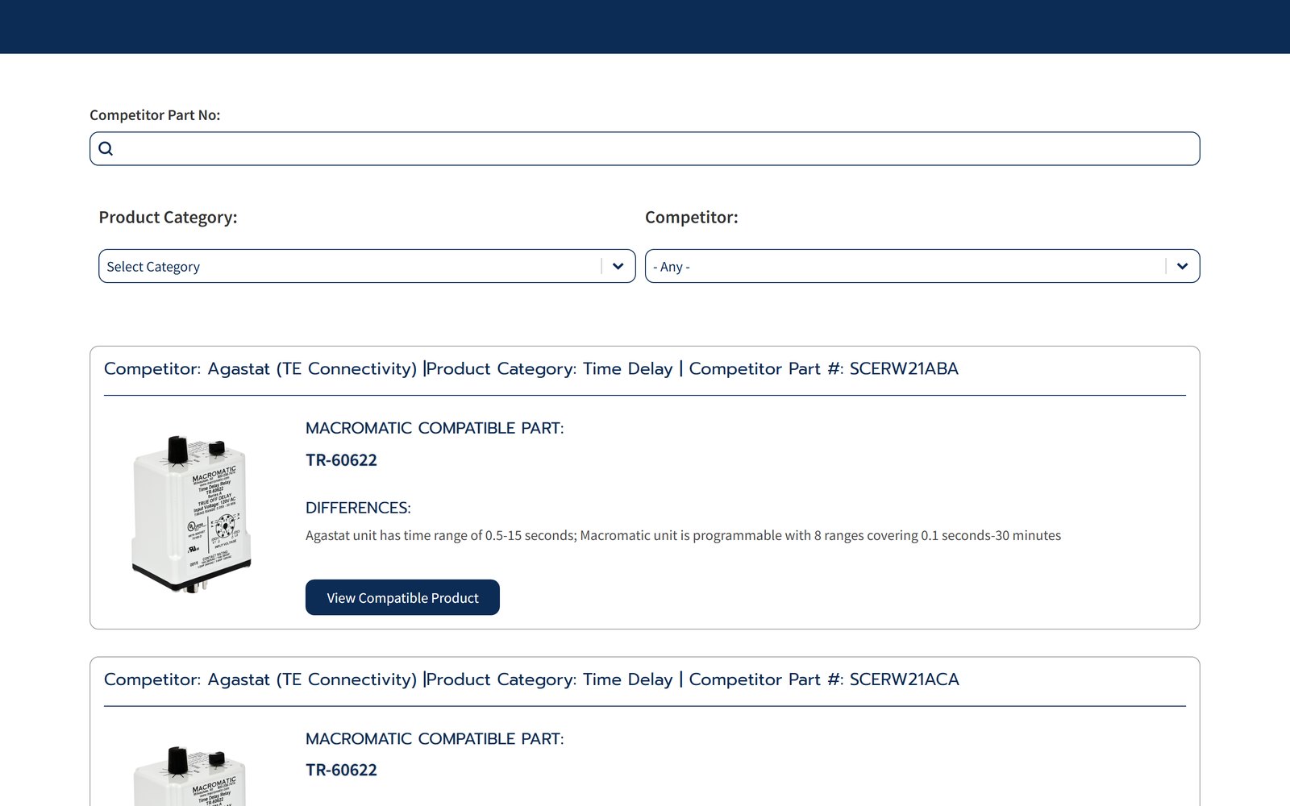
Task: Open the Competitor Any dropdown
Action: click(922, 266)
